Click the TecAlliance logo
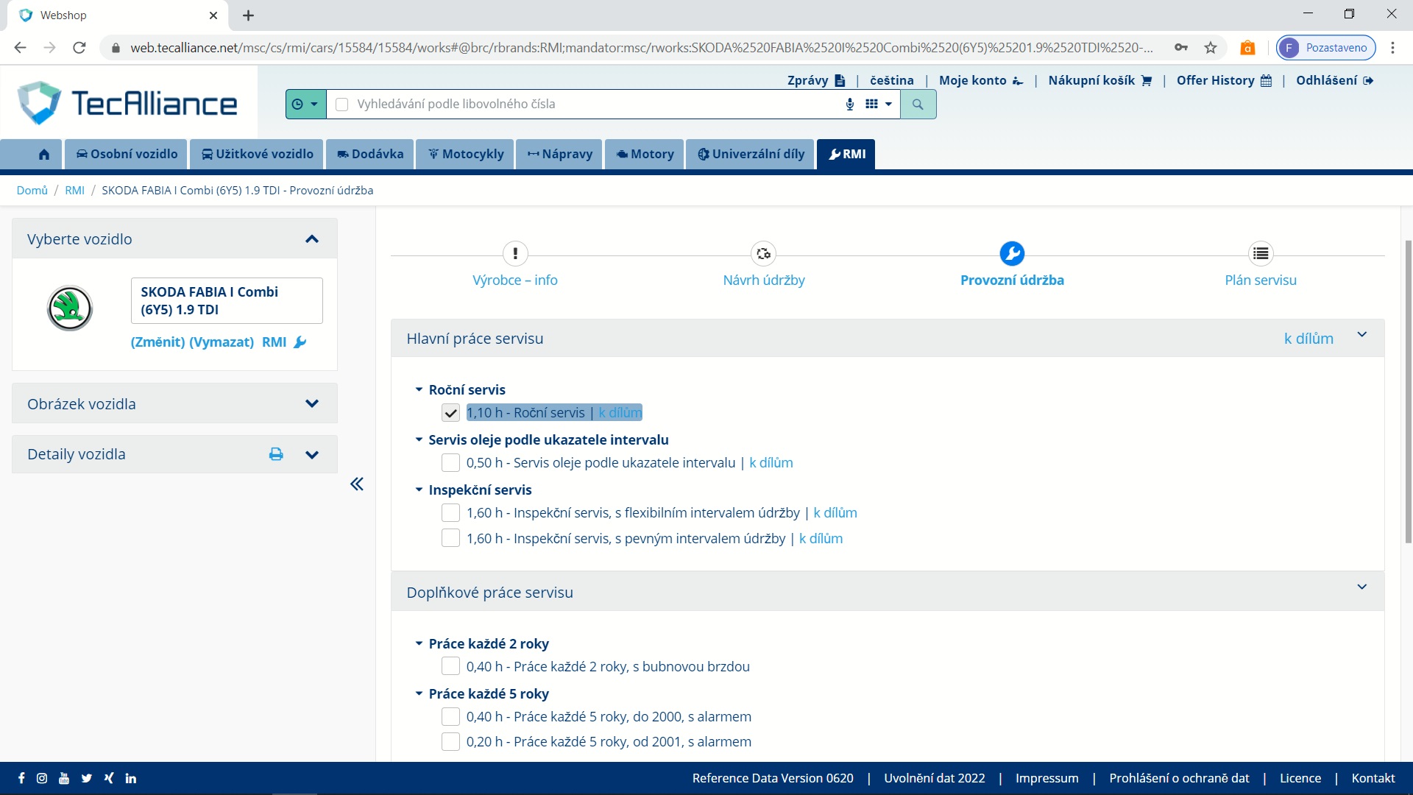 coord(127,103)
